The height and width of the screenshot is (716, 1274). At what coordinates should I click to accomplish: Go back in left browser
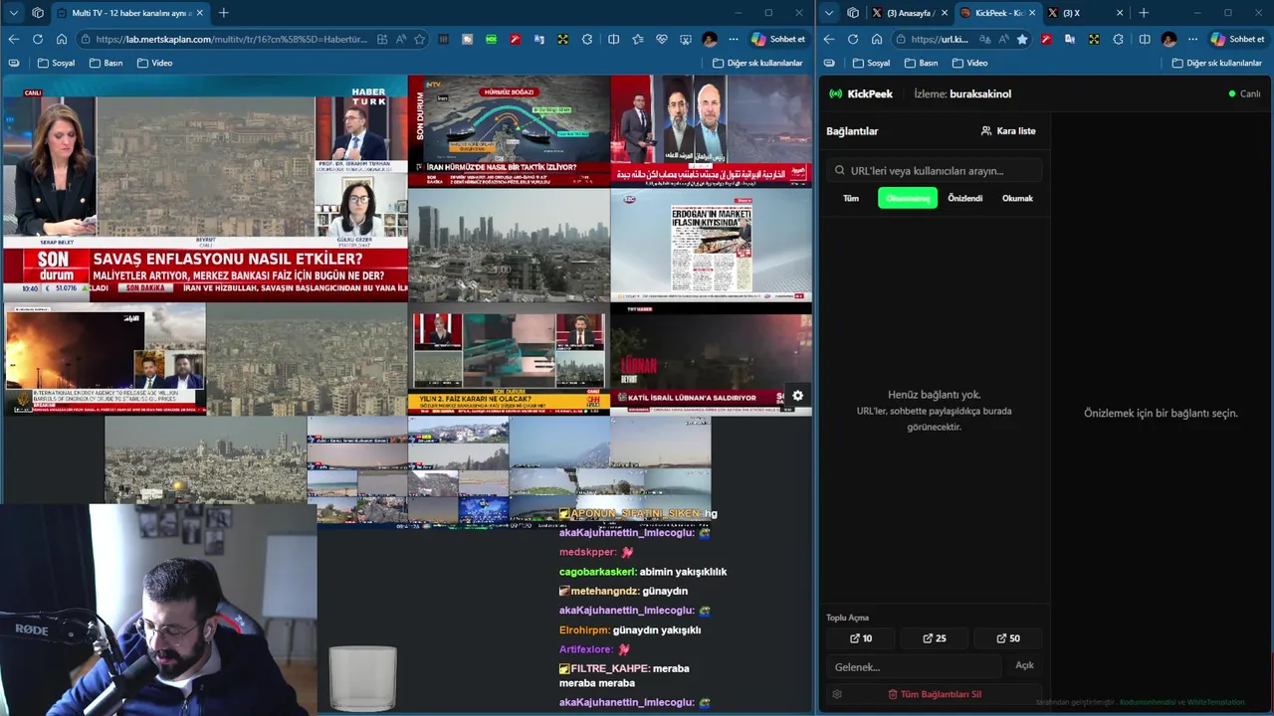tap(14, 39)
